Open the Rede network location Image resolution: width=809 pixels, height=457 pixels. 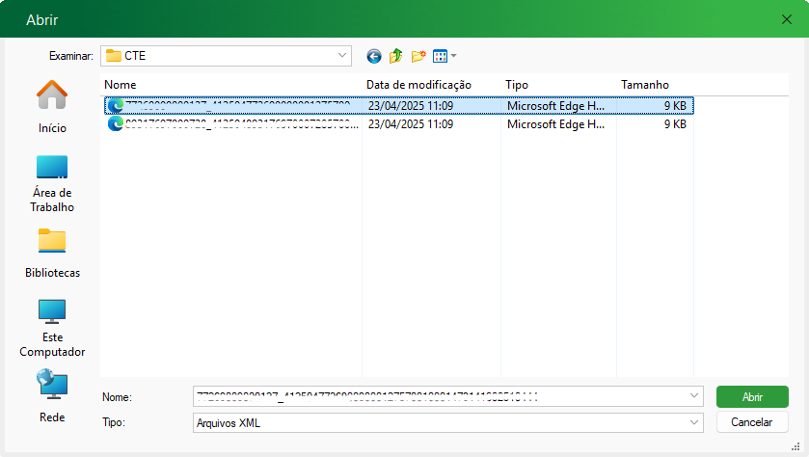click(52, 397)
